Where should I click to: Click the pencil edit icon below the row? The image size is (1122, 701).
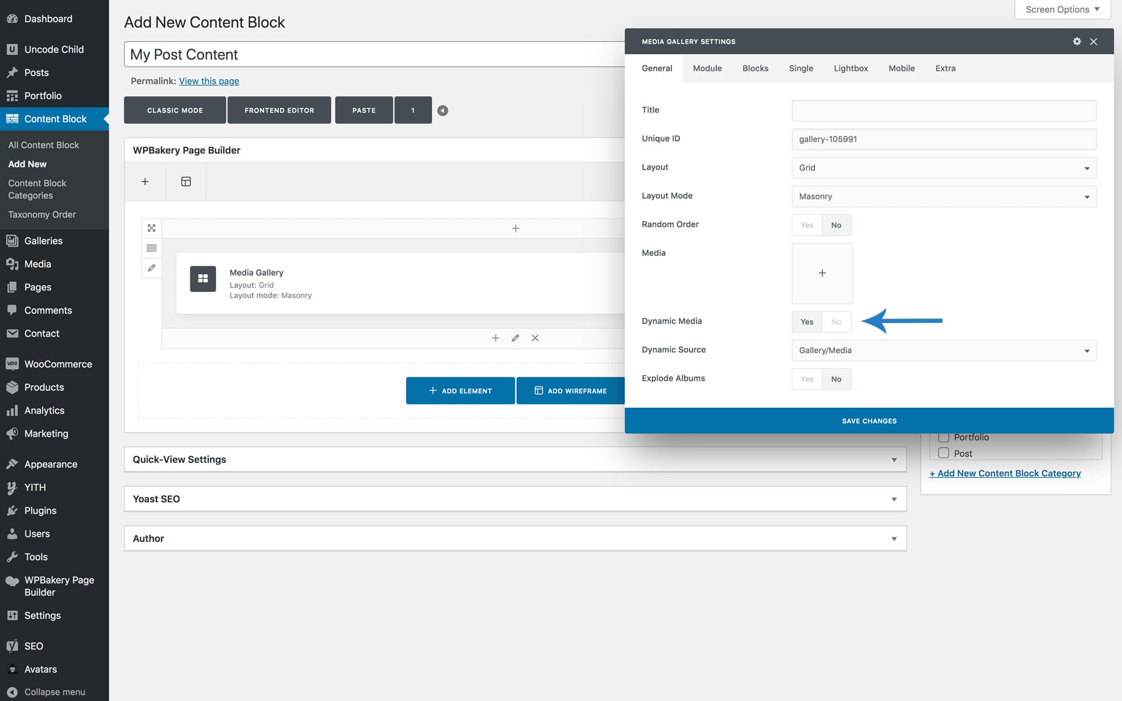coord(515,338)
